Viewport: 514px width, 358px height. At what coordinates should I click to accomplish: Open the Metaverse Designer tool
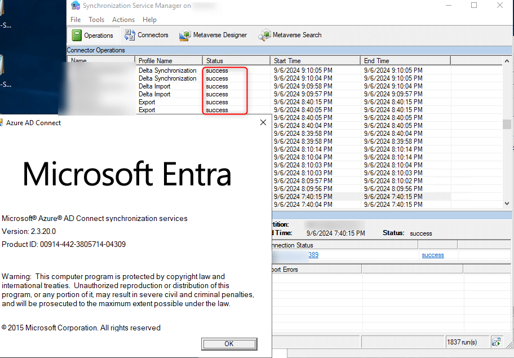pos(213,35)
